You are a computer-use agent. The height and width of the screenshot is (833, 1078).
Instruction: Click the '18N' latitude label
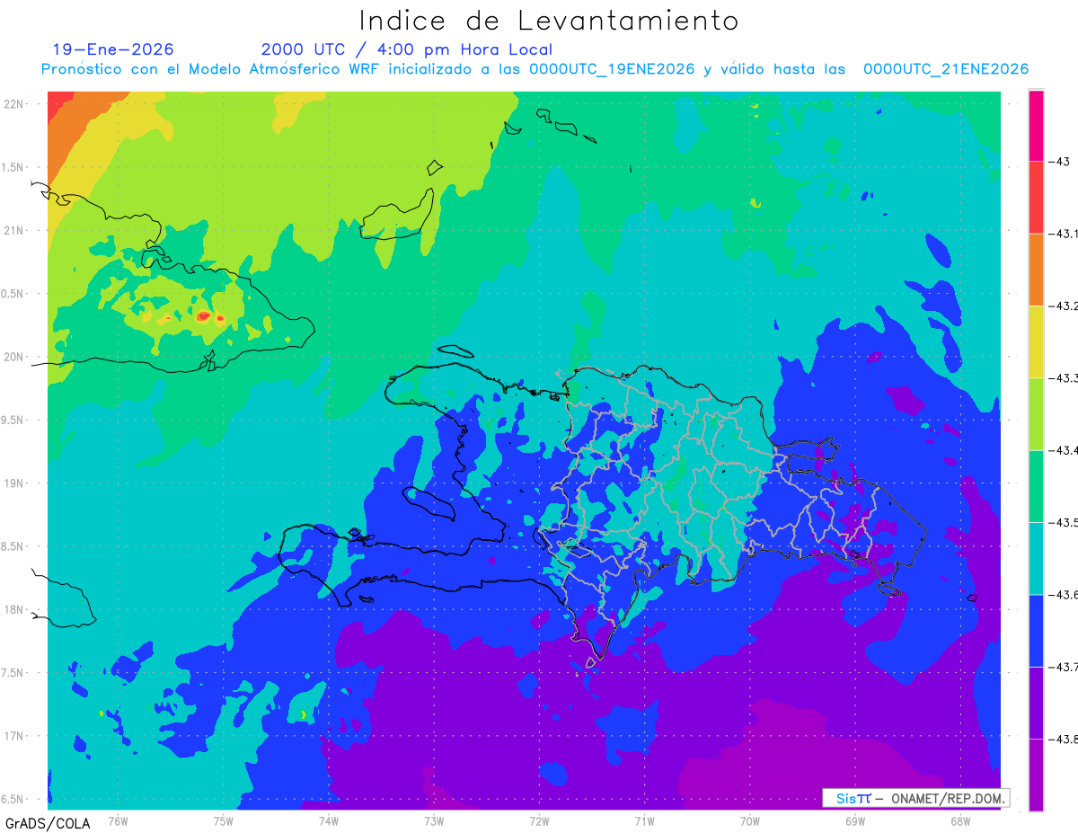(x=15, y=609)
